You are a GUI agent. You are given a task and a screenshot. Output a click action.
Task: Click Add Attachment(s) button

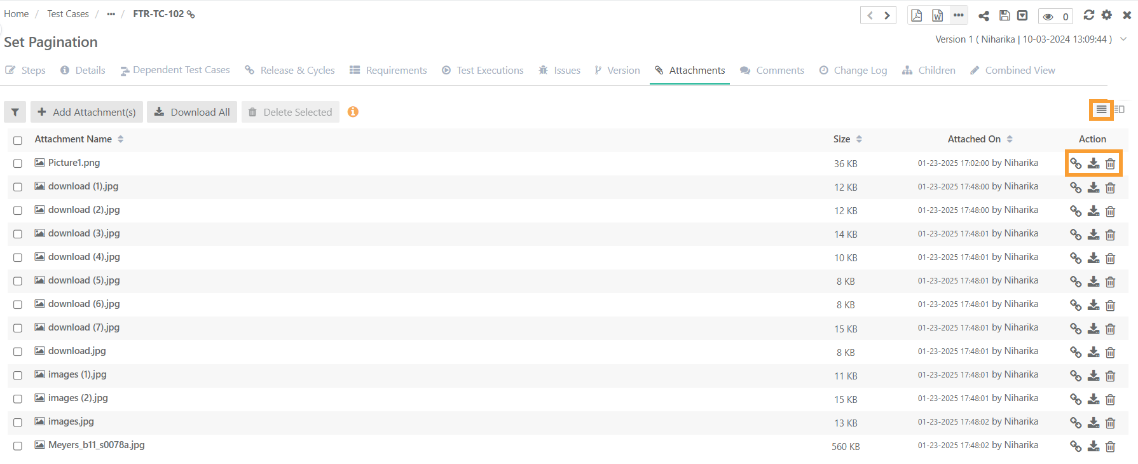tap(87, 112)
